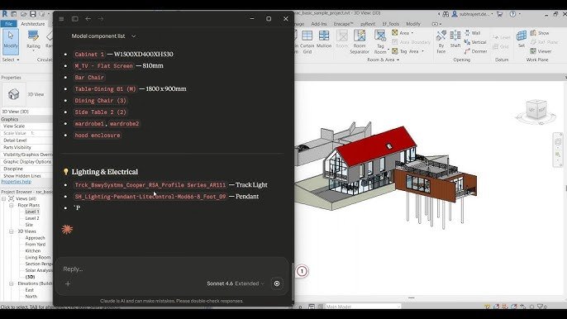Click the filter icon in Revit status bar

pyautogui.click(x=541, y=307)
